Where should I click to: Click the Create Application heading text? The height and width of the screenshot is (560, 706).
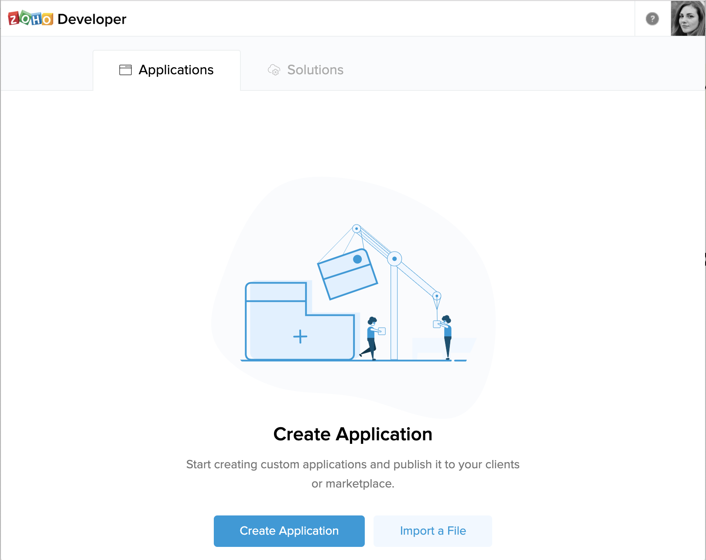click(x=353, y=434)
